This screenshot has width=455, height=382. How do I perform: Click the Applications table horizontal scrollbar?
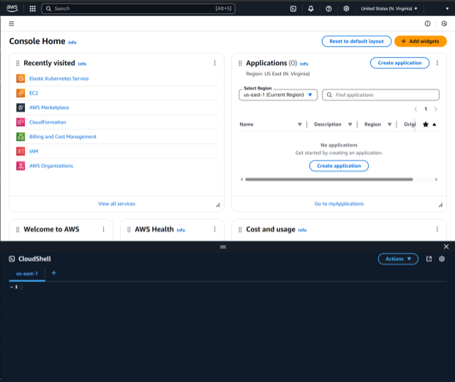[x=328, y=180]
